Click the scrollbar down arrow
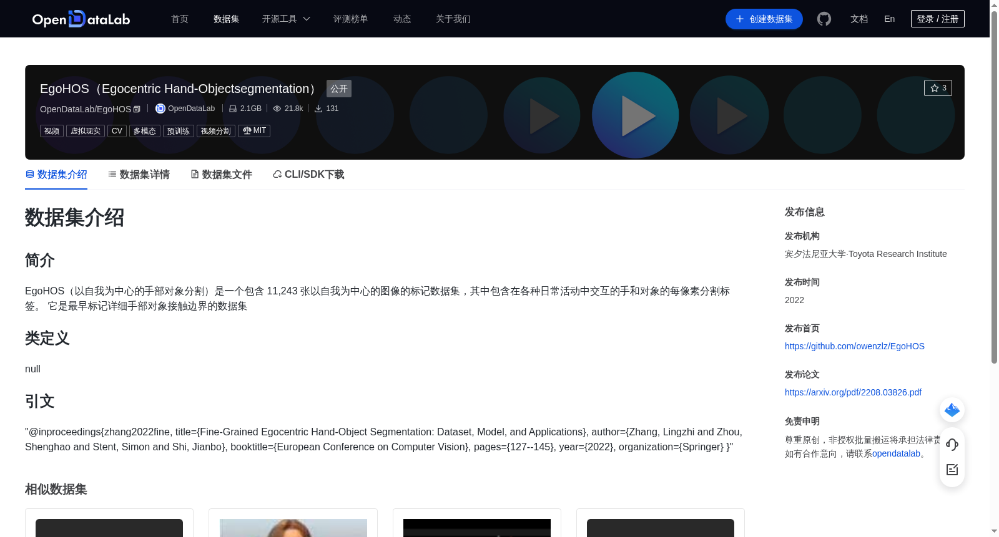The height and width of the screenshot is (537, 999). point(994,531)
